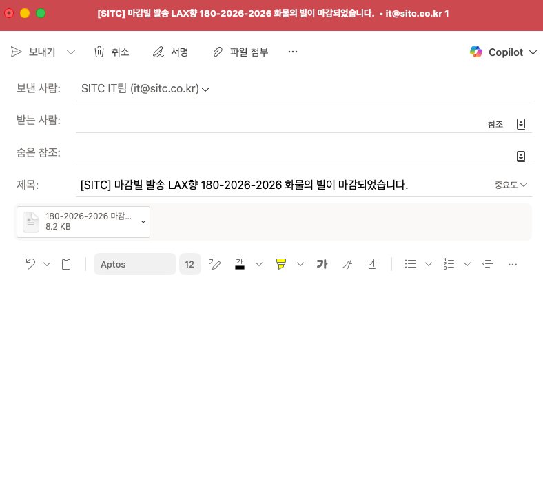Close the compose window red button
This screenshot has width=543, height=504.
point(9,13)
